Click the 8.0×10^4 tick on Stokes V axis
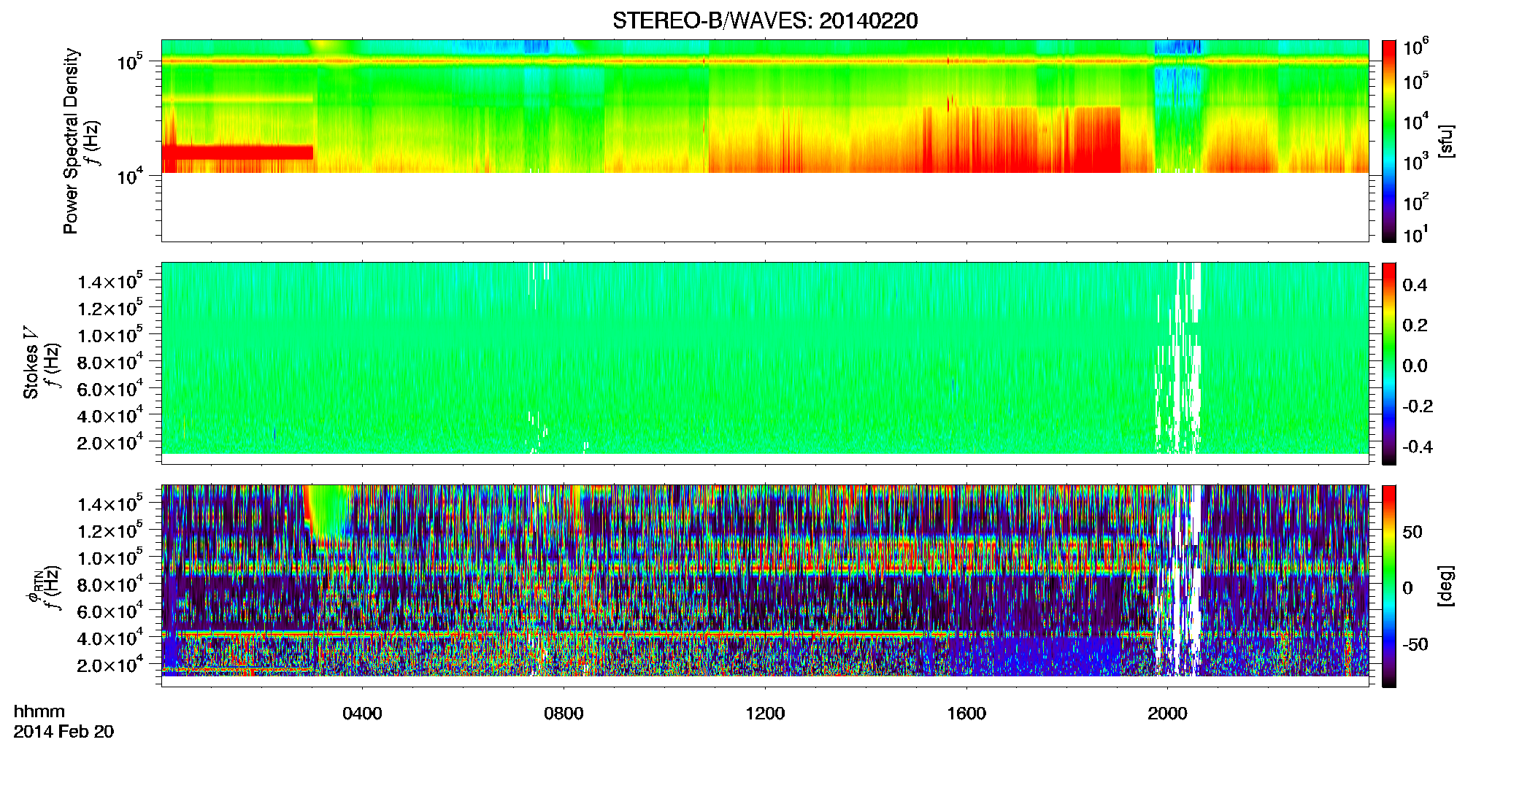Viewport: 1530px width, 788px height. (110, 362)
